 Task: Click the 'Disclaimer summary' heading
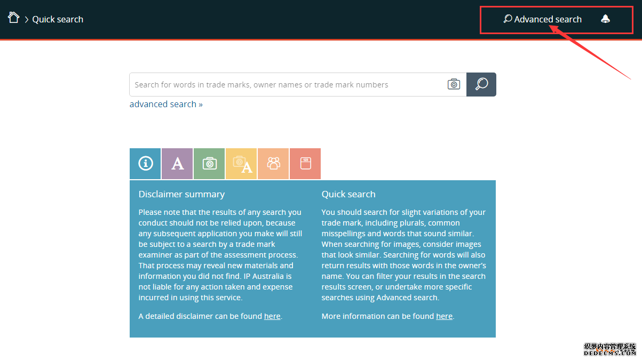click(x=181, y=194)
